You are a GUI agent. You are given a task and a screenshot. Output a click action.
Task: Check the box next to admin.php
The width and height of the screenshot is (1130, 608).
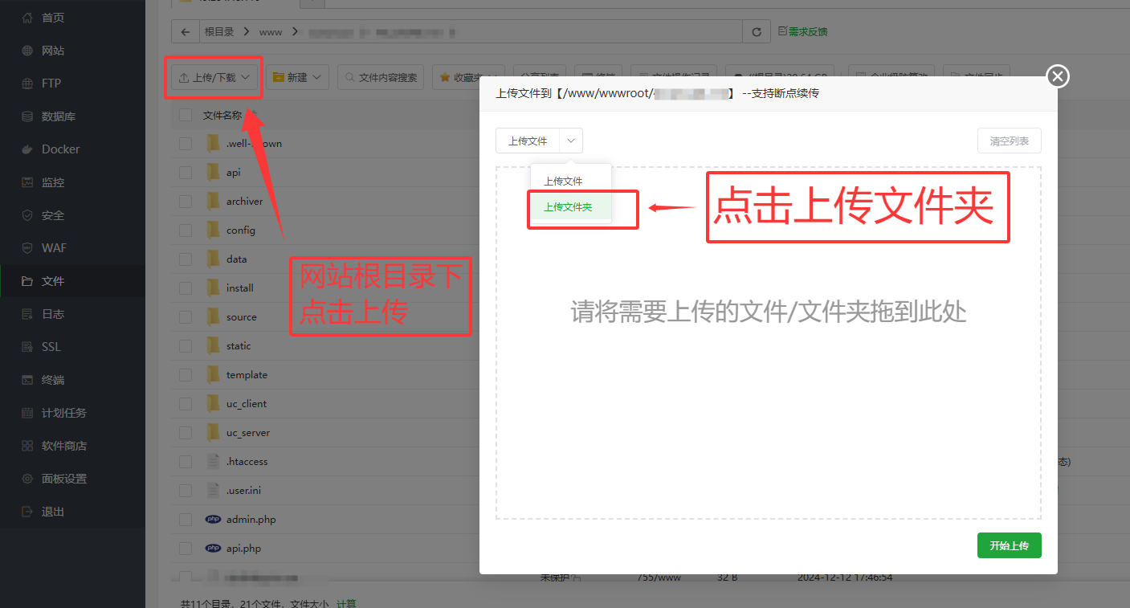[x=186, y=520]
